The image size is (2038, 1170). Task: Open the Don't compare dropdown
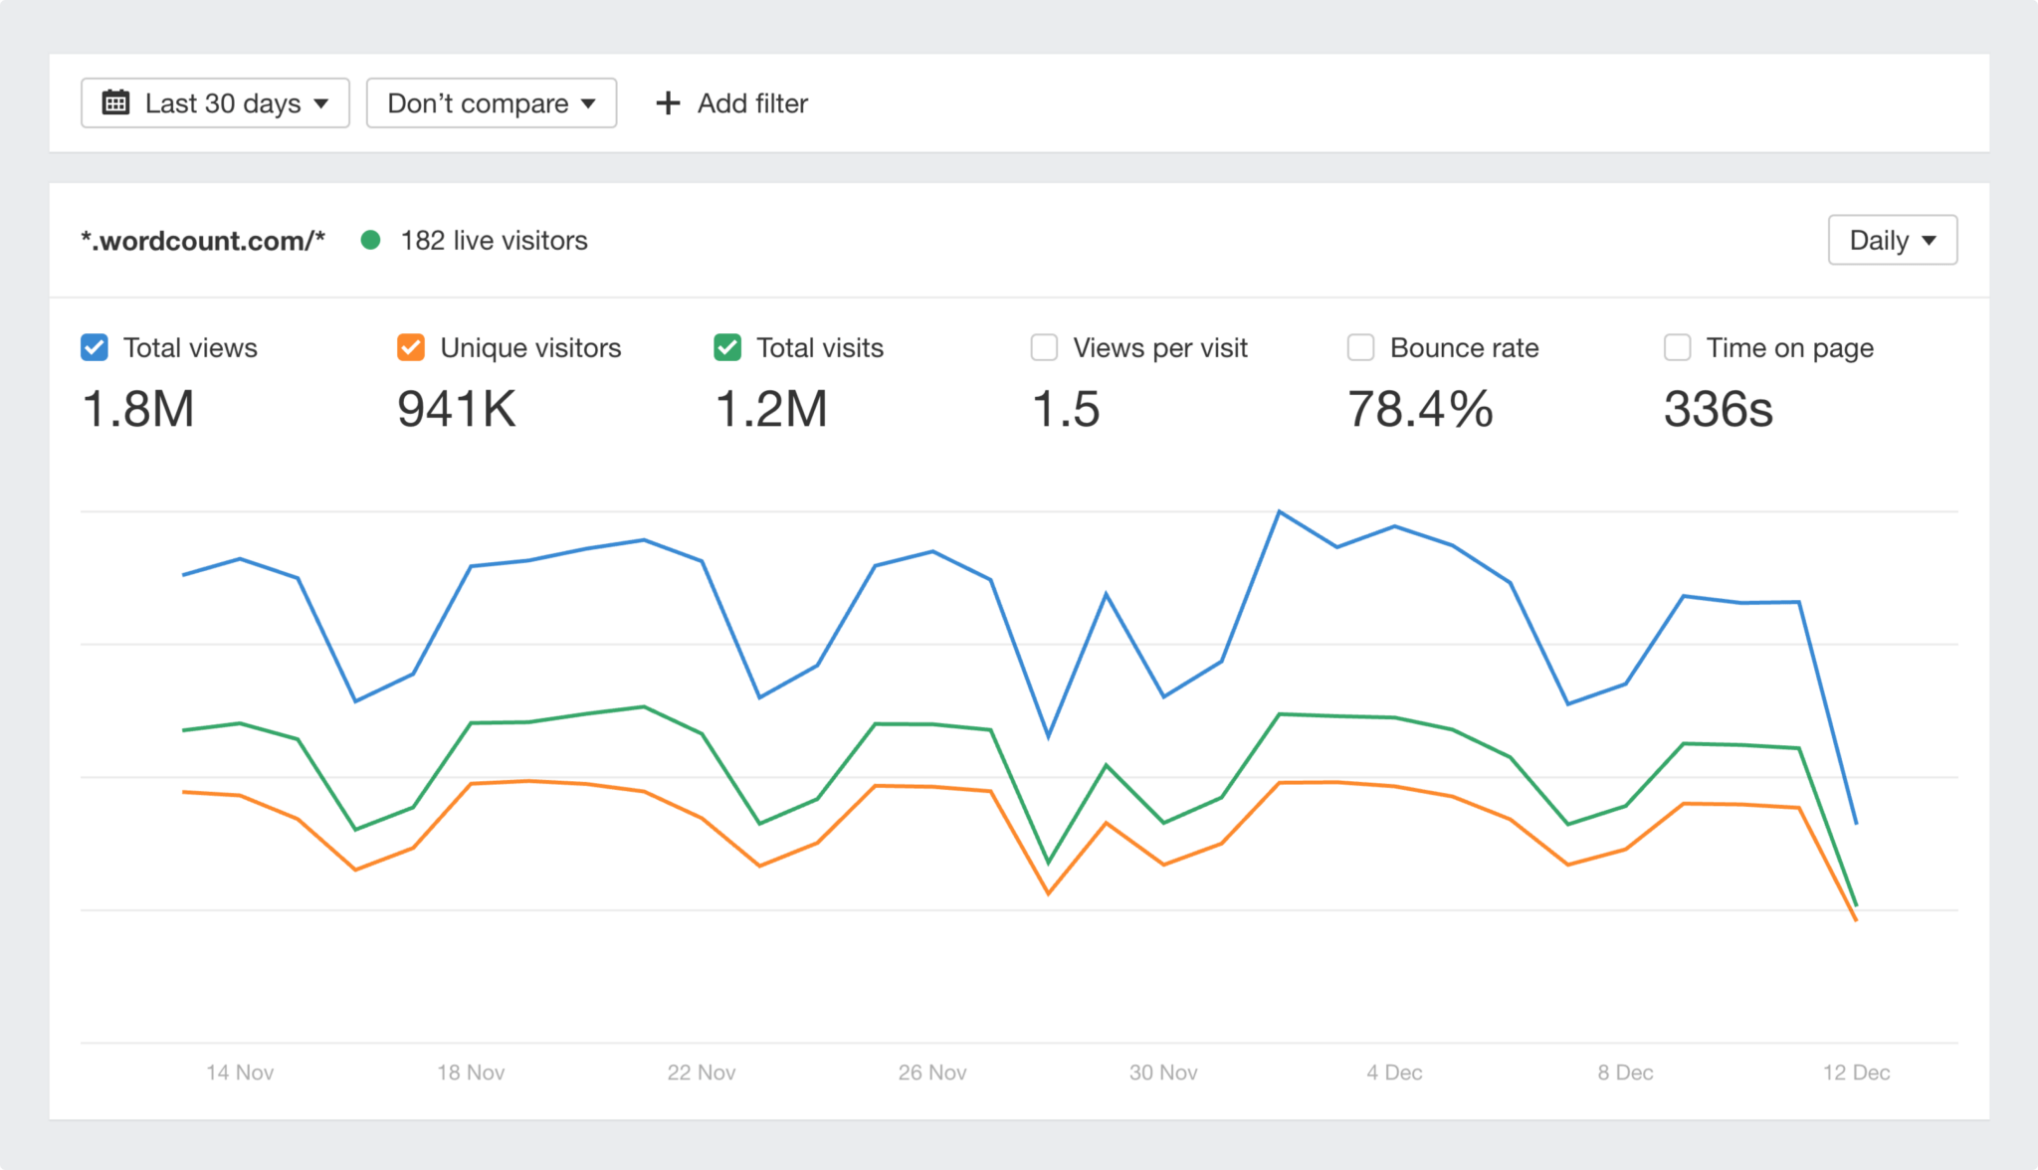pyautogui.click(x=491, y=102)
